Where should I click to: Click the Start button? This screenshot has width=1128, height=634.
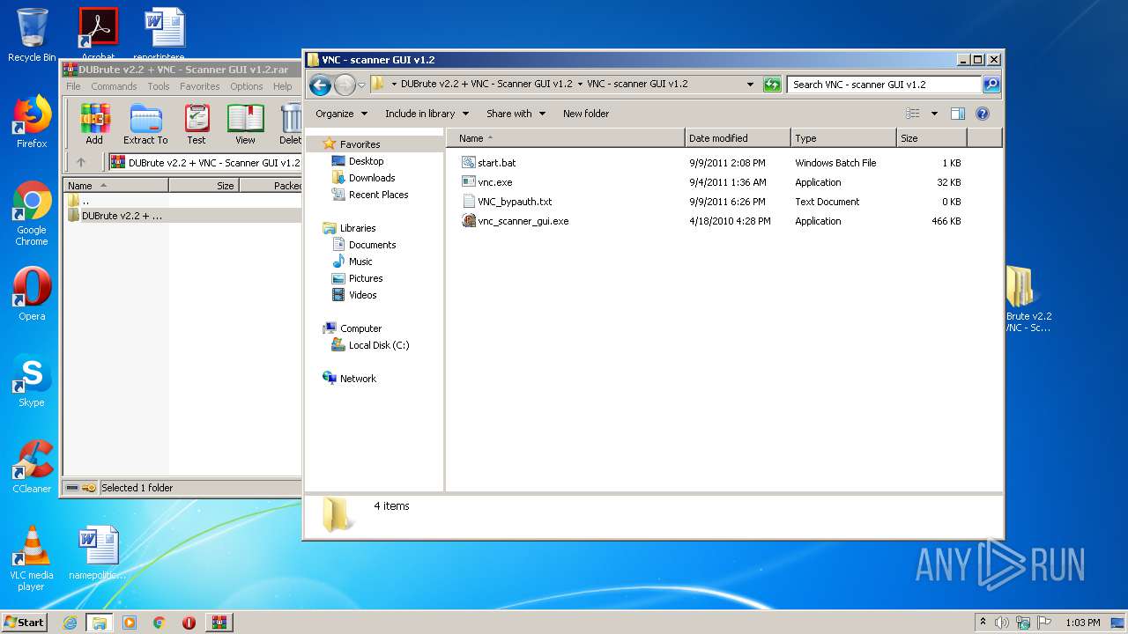coord(25,623)
